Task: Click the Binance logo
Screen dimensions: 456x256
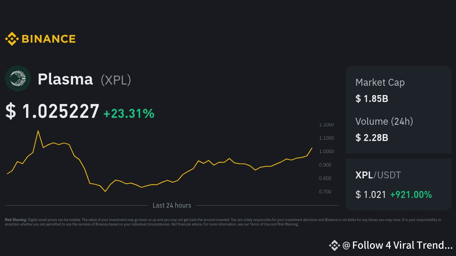Action: coord(41,39)
